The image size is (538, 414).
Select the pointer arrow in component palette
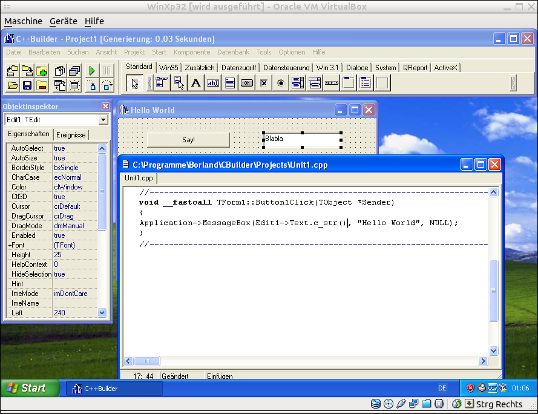[134, 83]
